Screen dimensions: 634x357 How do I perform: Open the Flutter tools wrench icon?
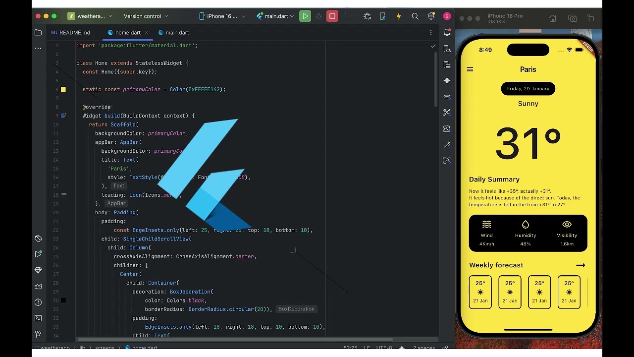coord(447,113)
